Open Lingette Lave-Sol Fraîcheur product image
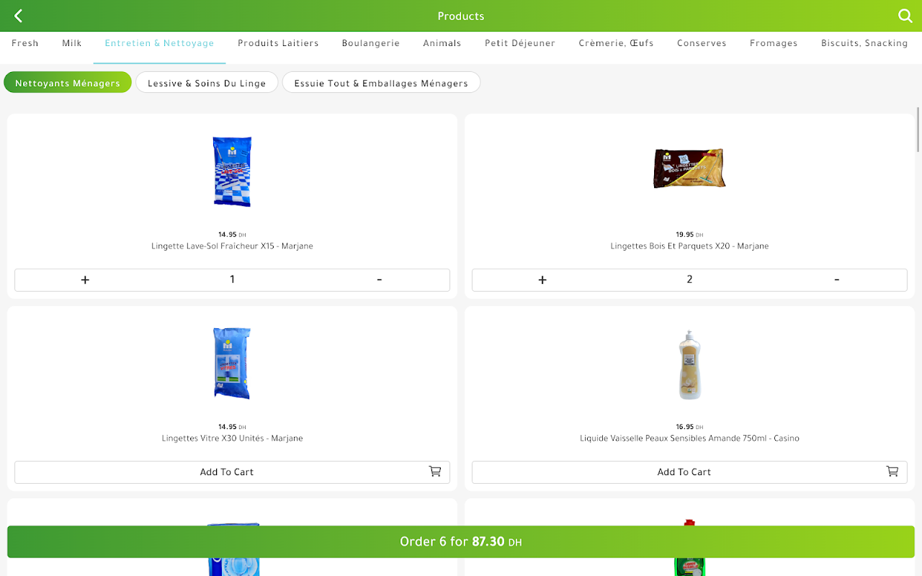This screenshot has height=576, width=922. point(232,171)
